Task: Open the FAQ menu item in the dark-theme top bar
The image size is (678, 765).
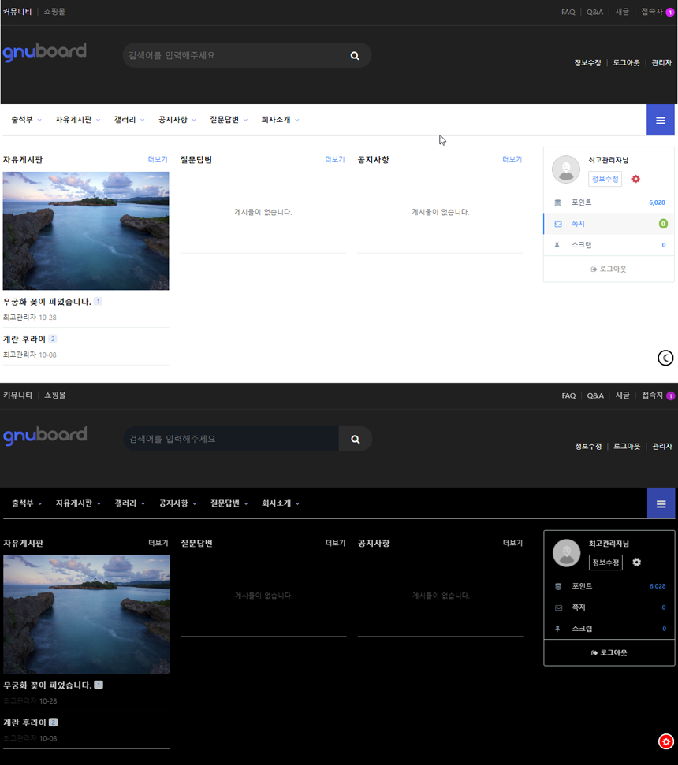Action: pos(568,395)
